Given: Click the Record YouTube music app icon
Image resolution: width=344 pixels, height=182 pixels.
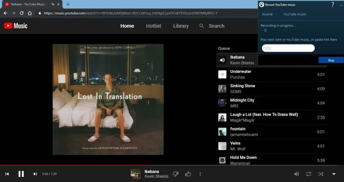Looking at the screenshot, I should point(261,4).
